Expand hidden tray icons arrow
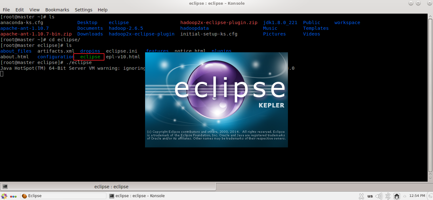The width and height of the screenshot is (433, 200). click(x=405, y=196)
